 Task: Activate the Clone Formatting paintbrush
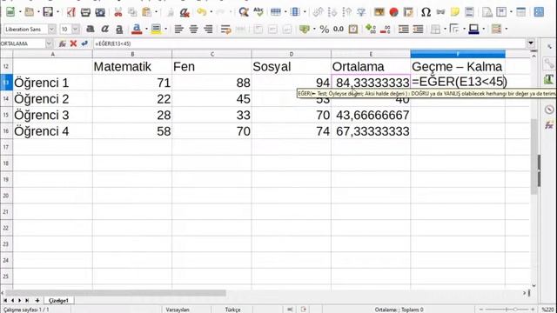pyautogui.click(x=171, y=12)
